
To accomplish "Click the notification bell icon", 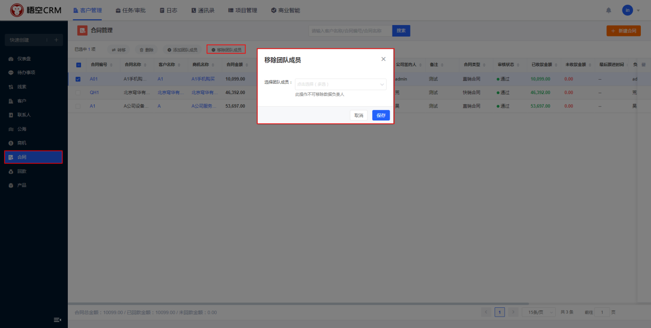I will click(x=609, y=10).
